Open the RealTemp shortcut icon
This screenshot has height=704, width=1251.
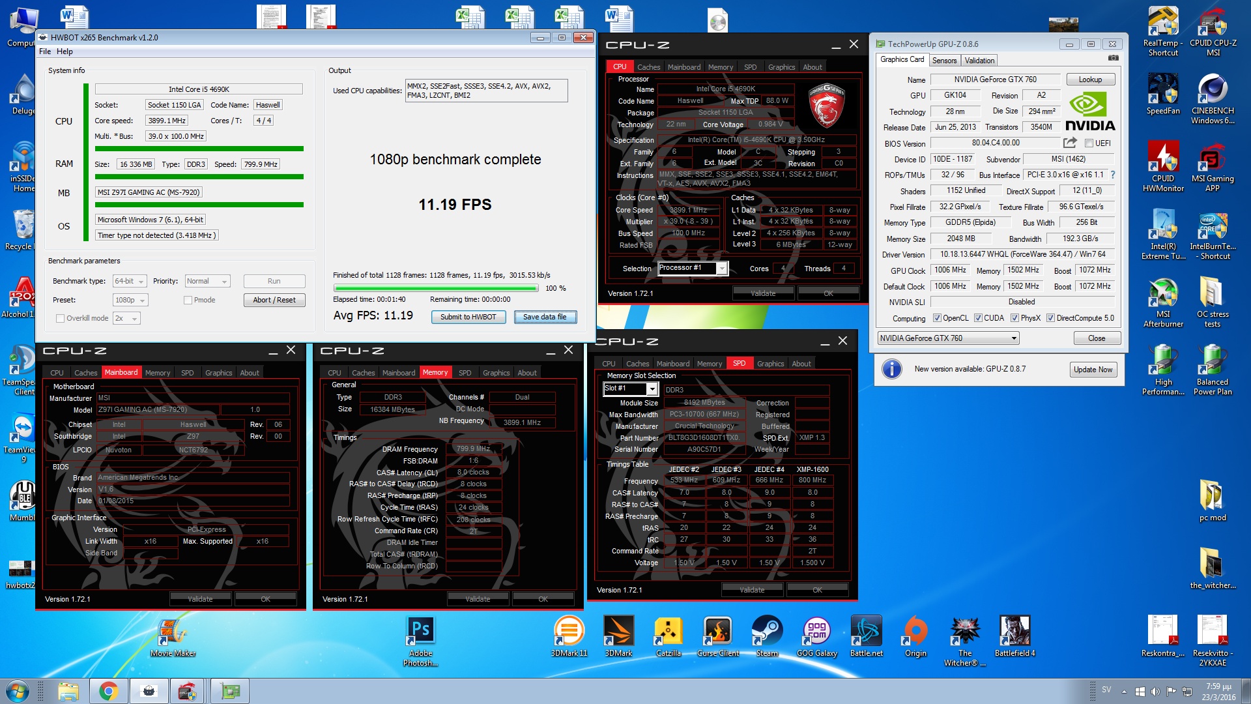click(x=1163, y=31)
